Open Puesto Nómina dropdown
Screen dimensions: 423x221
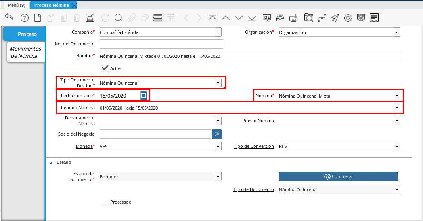[397, 121]
